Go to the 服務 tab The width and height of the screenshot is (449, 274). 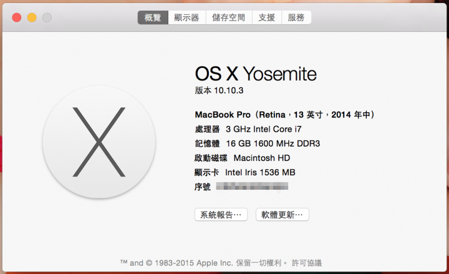[296, 17]
